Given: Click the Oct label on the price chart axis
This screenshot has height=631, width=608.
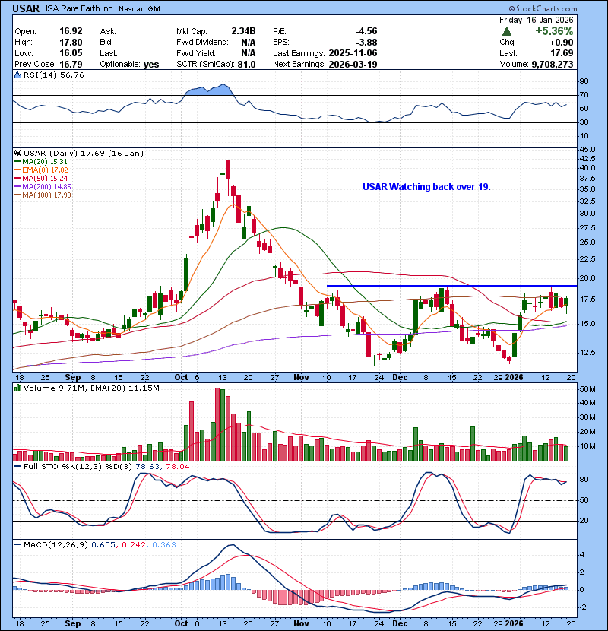Looking at the screenshot, I should coord(181,377).
